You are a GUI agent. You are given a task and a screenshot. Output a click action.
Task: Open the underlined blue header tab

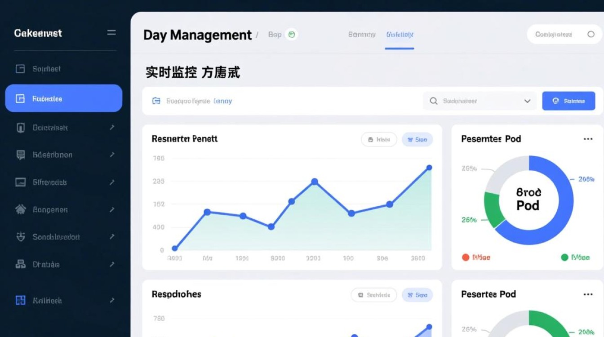coord(400,35)
